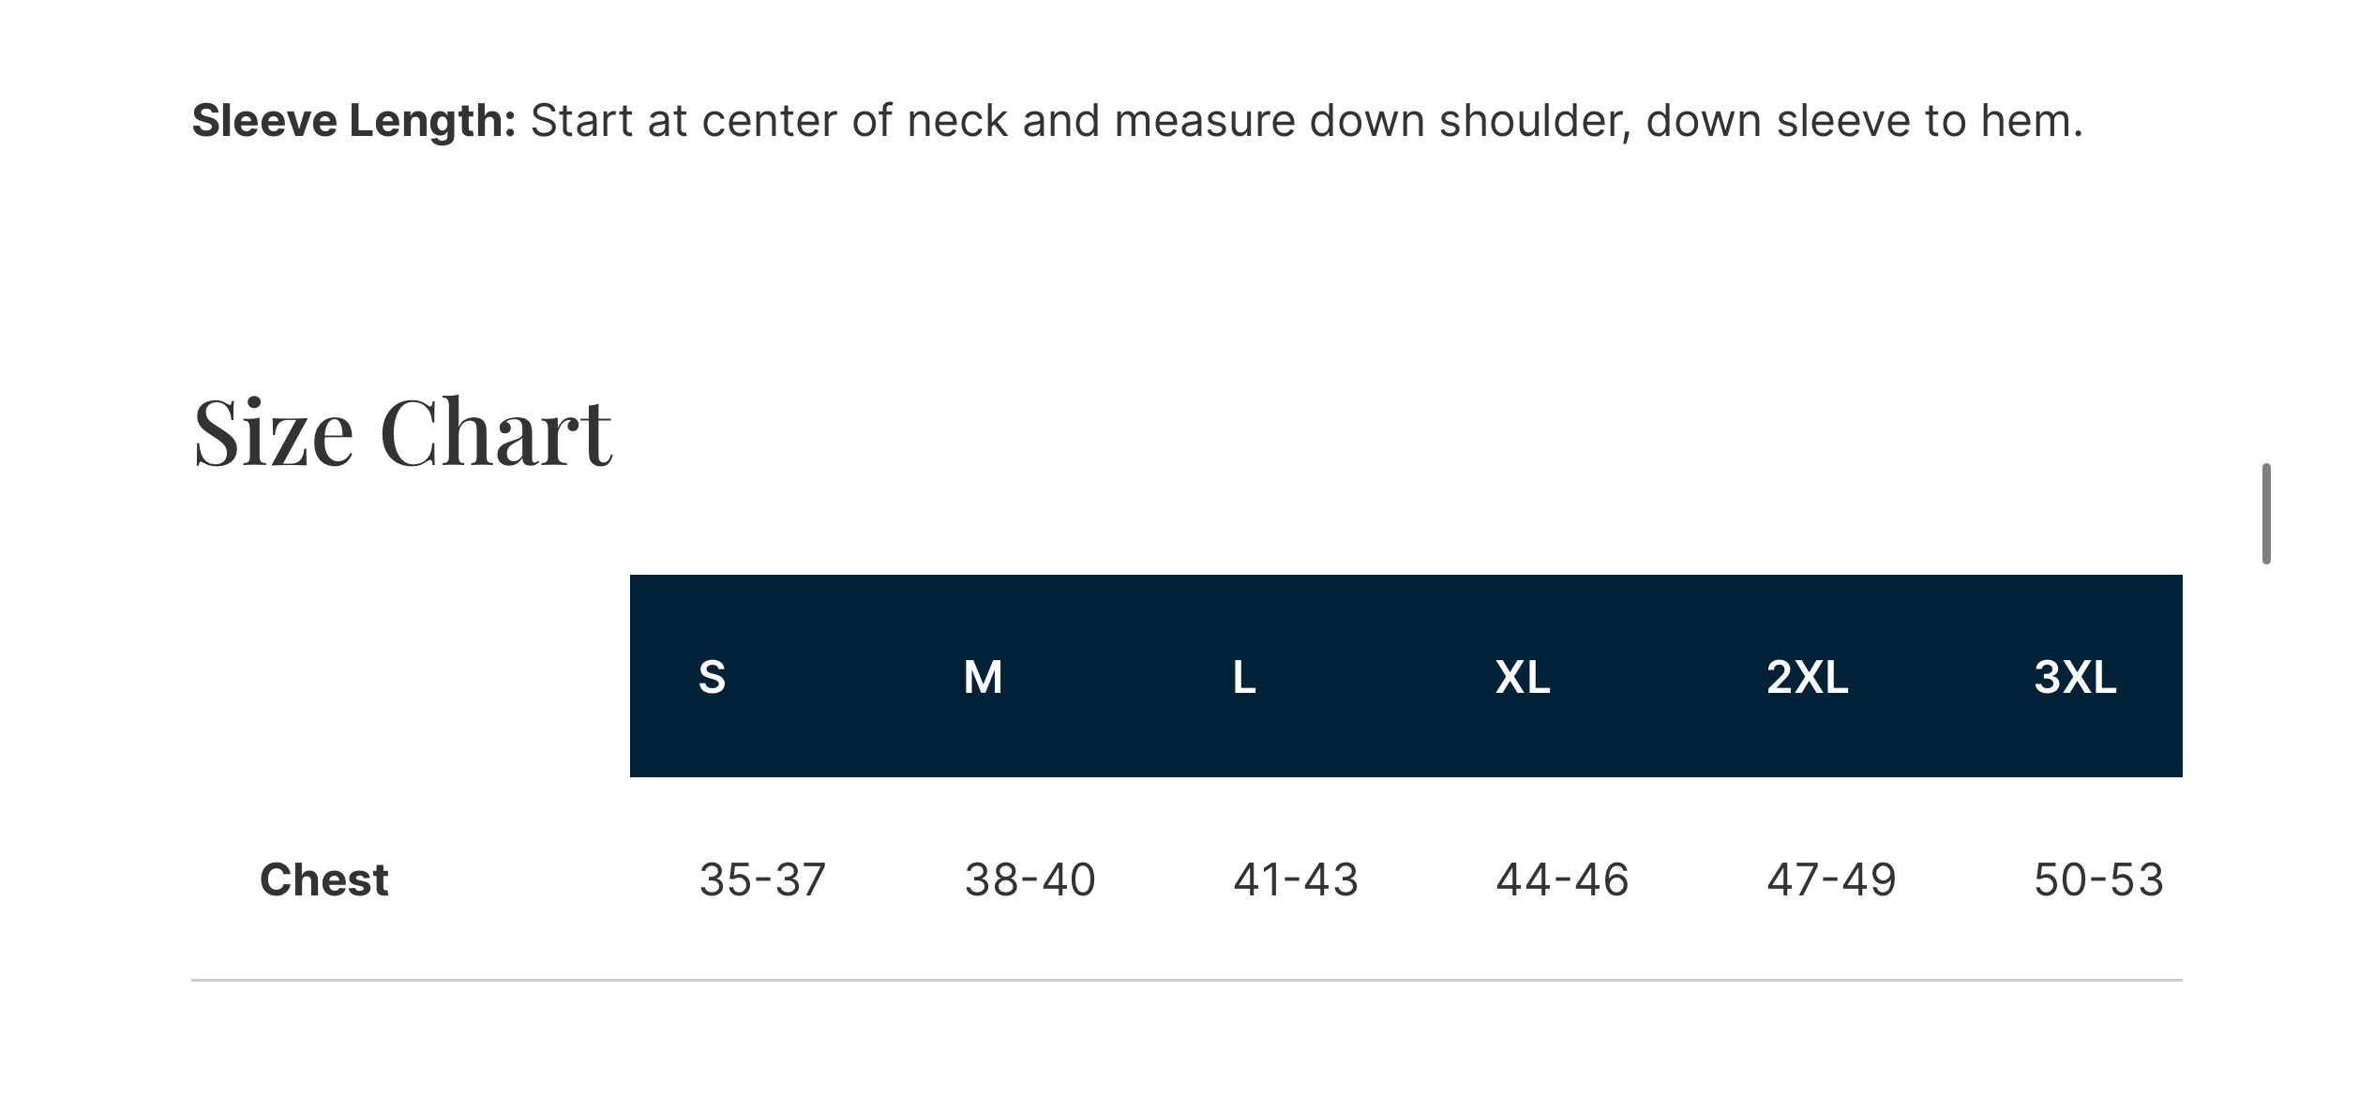The height and width of the screenshot is (1097, 2374).
Task: Click the 44-46 chest measurement
Action: coord(1562,879)
